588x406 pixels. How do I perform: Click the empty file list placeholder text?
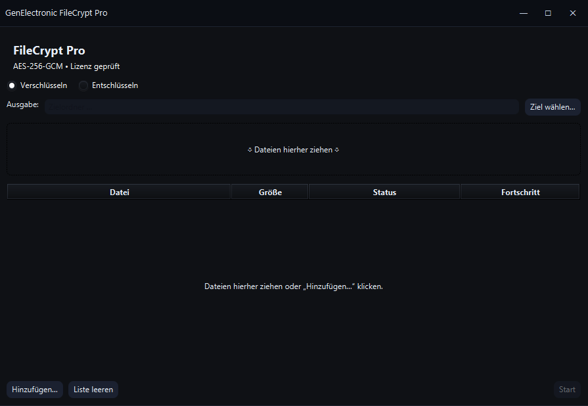click(293, 286)
